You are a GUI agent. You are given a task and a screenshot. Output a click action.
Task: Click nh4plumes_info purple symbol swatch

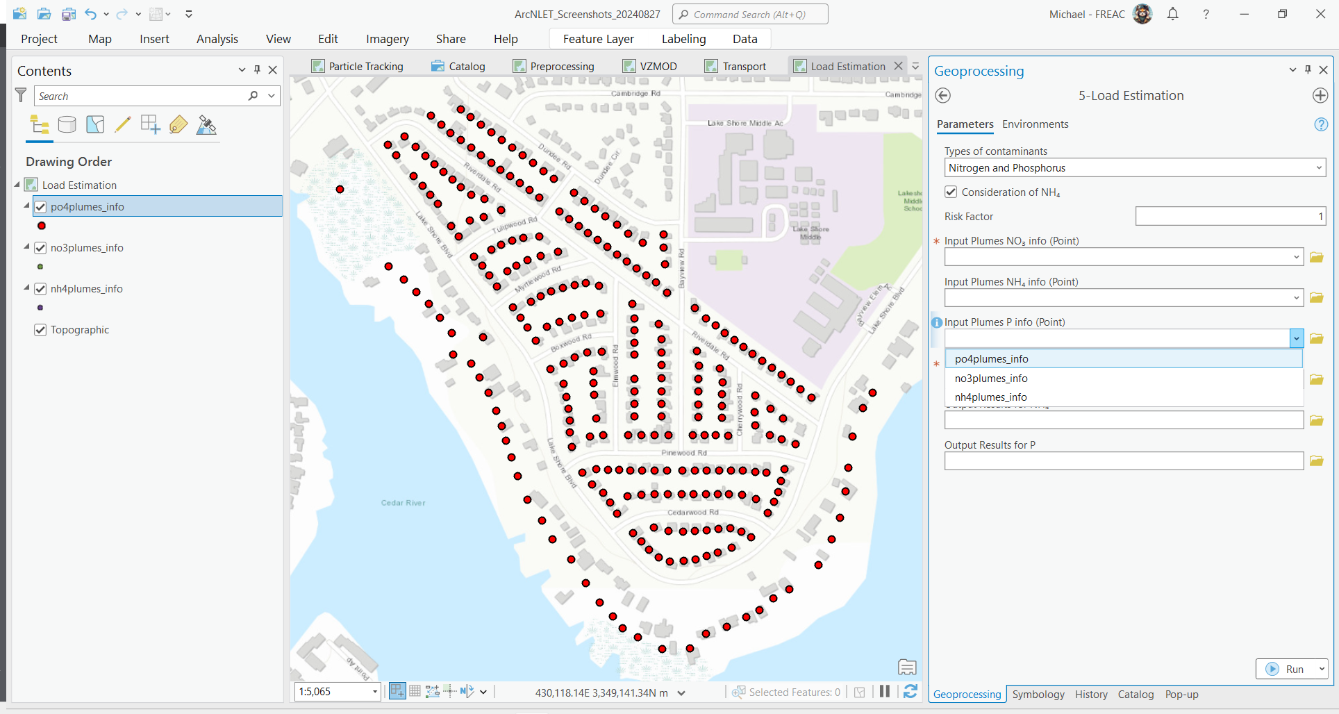point(40,308)
